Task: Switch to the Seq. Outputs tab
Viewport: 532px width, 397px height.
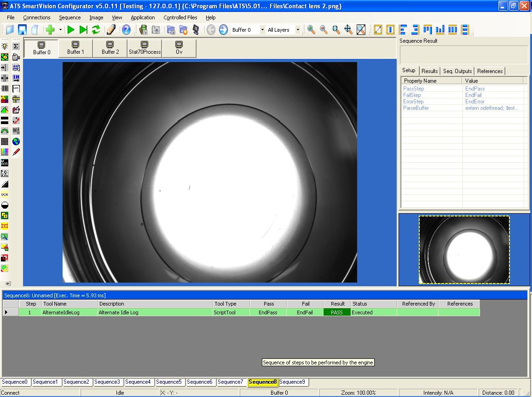Action: [x=457, y=71]
